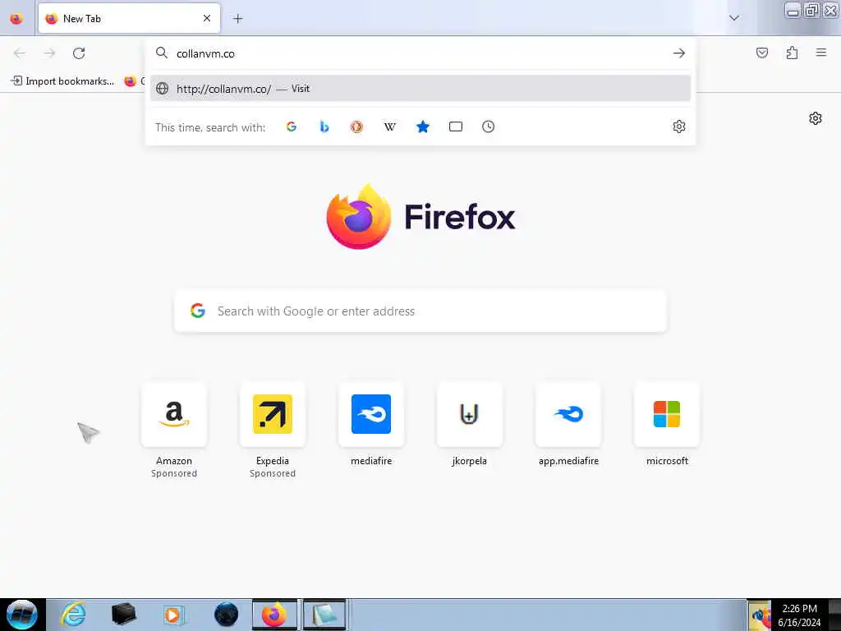The height and width of the screenshot is (631, 841).
Task: Open the Windows Start menu orb
Action: [22, 615]
